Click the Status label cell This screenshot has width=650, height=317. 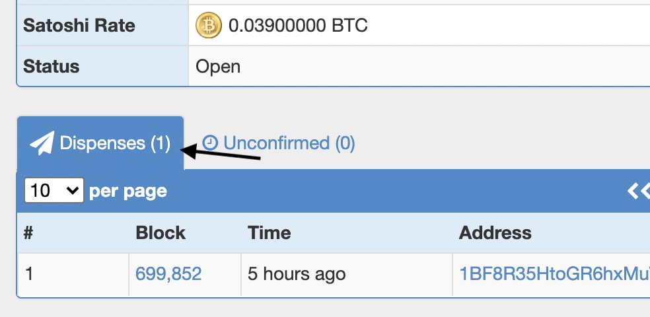(102, 66)
